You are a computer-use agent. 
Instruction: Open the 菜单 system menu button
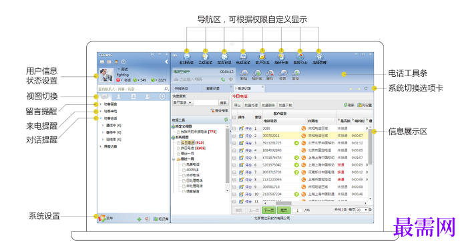tap(106, 218)
